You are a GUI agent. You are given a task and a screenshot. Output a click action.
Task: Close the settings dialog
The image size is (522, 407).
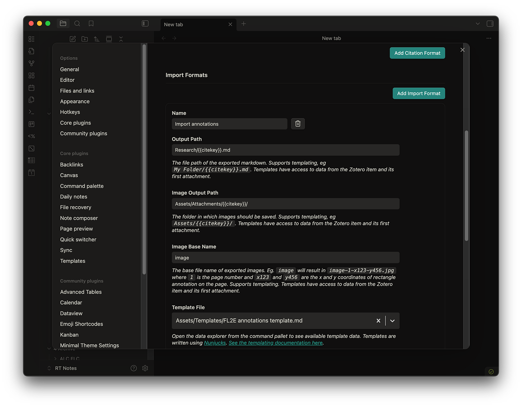coord(462,50)
